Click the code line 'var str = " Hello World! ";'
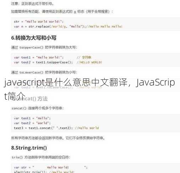The image size is (180, 173). 51,167
